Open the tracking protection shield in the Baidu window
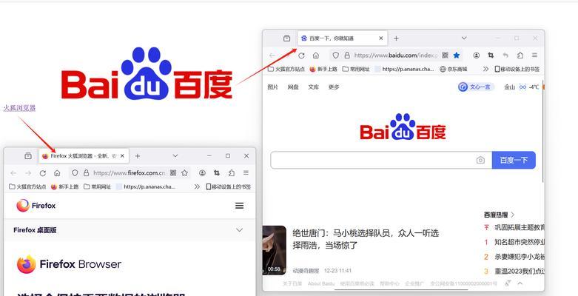The height and width of the screenshot is (296, 578). click(335, 55)
